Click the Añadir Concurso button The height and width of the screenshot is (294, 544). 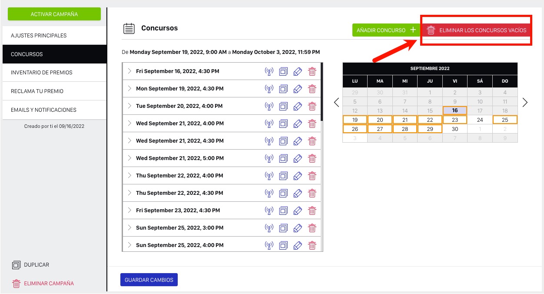(x=385, y=30)
